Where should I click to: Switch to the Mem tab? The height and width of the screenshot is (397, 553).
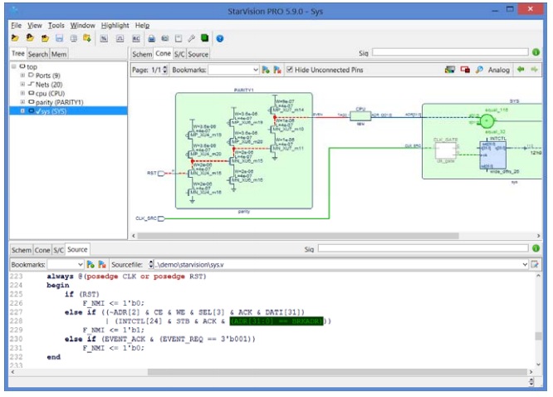coord(59,54)
